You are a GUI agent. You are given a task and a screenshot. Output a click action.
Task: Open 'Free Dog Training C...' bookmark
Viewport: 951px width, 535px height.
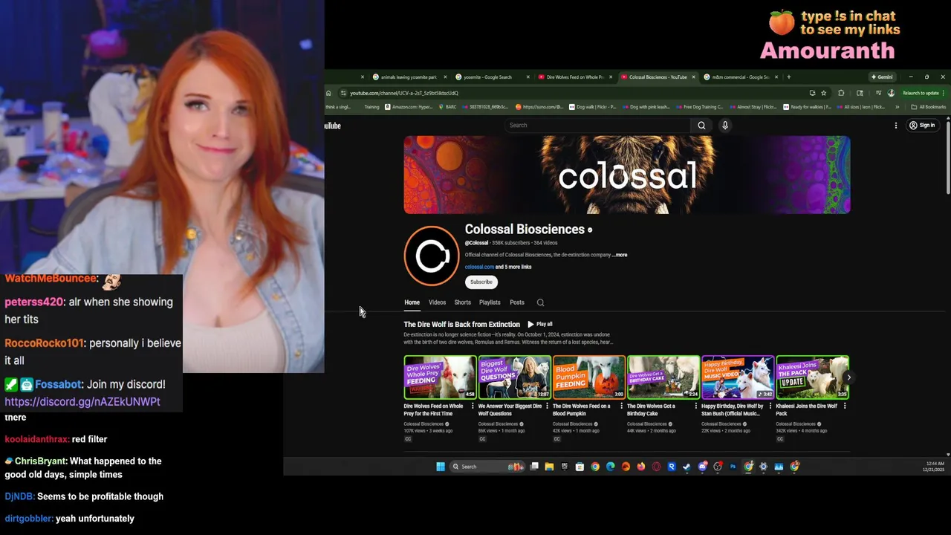(x=698, y=107)
